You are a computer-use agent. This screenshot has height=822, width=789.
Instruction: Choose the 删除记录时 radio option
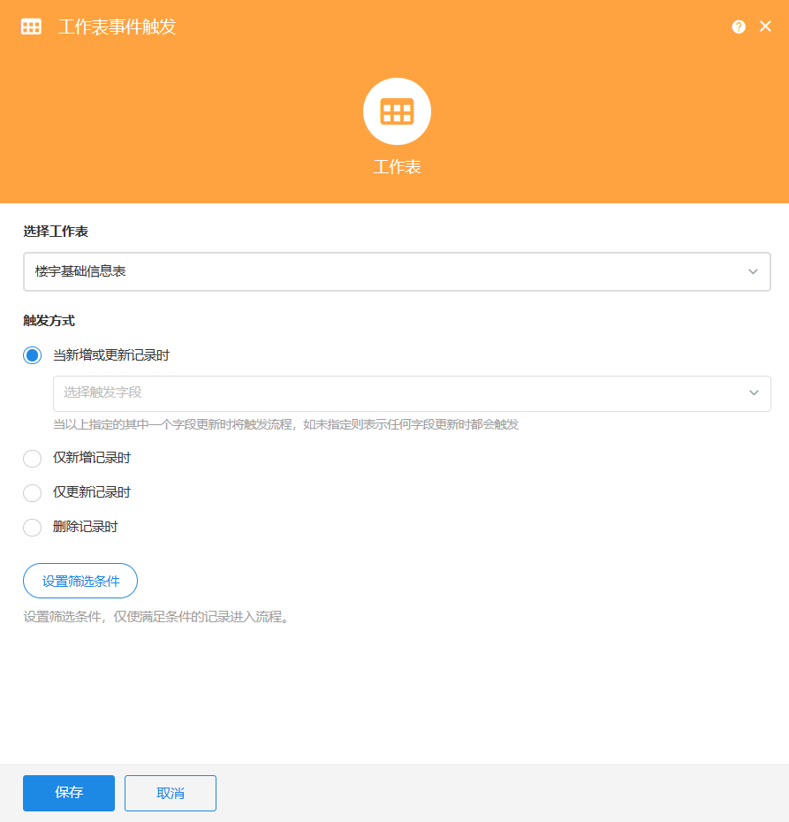[32, 528]
